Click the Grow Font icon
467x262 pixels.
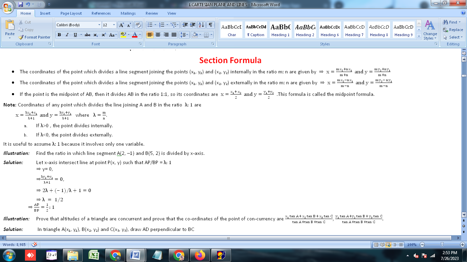click(121, 25)
